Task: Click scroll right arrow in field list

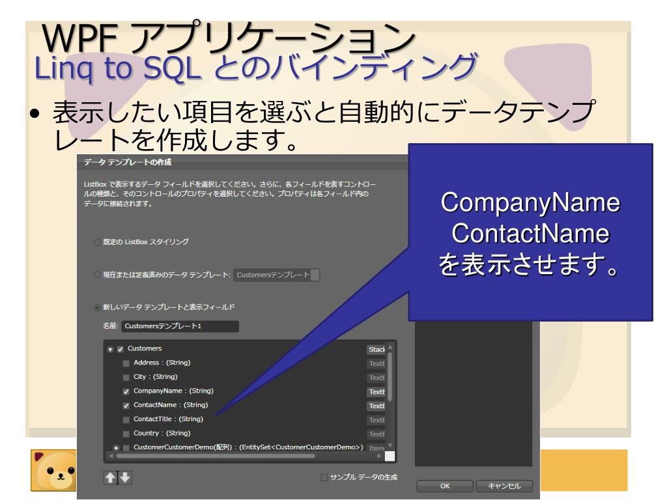Action: 380,456
